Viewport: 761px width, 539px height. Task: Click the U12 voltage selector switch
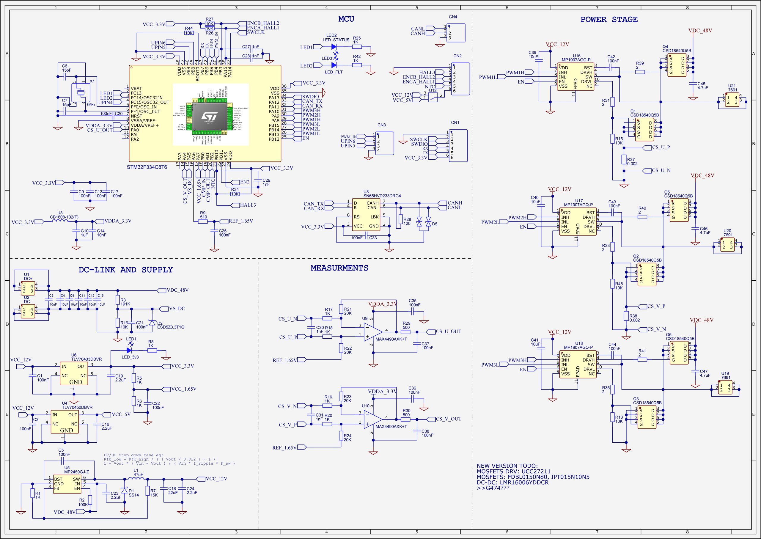(433, 97)
